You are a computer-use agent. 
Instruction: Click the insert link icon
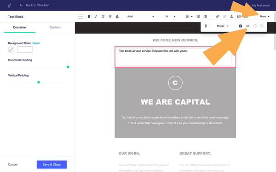pos(218,17)
